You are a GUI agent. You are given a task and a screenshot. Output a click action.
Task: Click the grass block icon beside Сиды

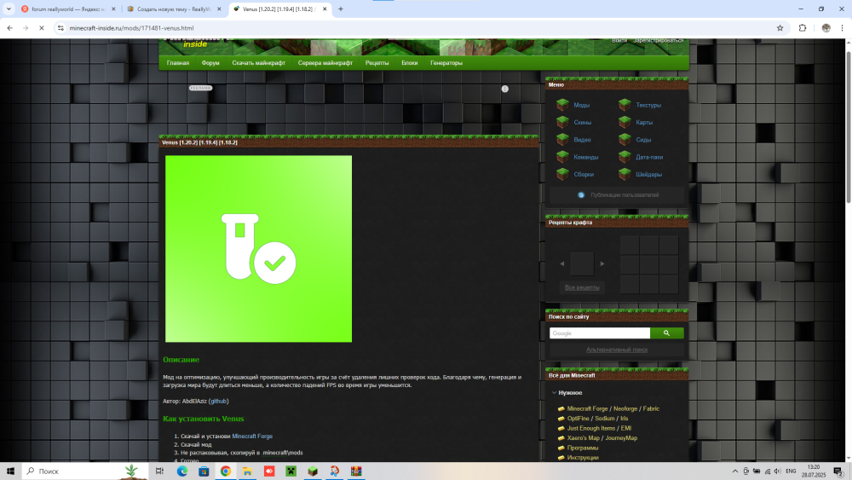[x=625, y=140]
